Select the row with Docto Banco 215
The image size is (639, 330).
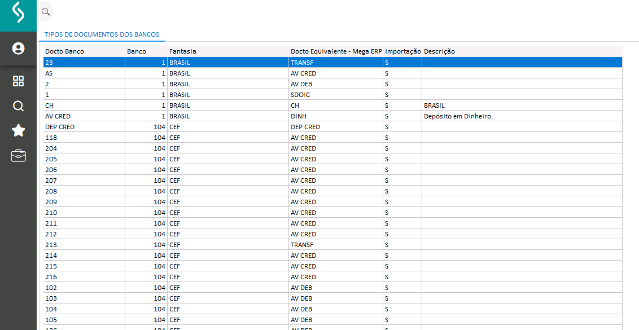tap(333, 266)
